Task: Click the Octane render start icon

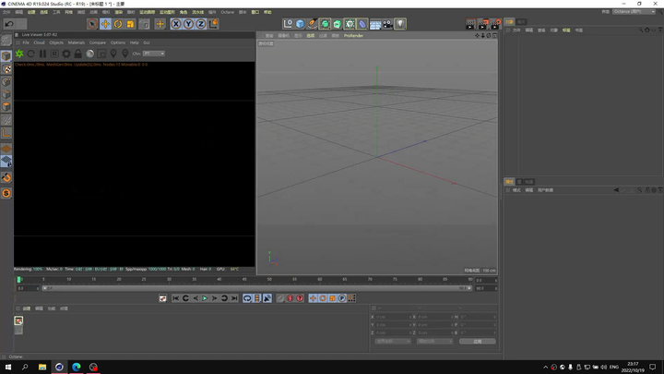Action: point(18,54)
